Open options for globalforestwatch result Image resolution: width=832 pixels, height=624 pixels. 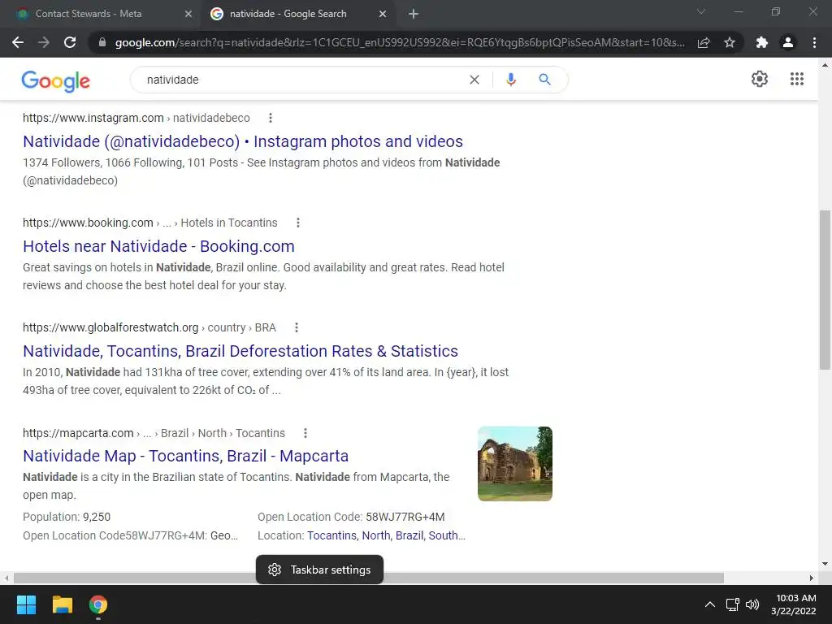297,328
